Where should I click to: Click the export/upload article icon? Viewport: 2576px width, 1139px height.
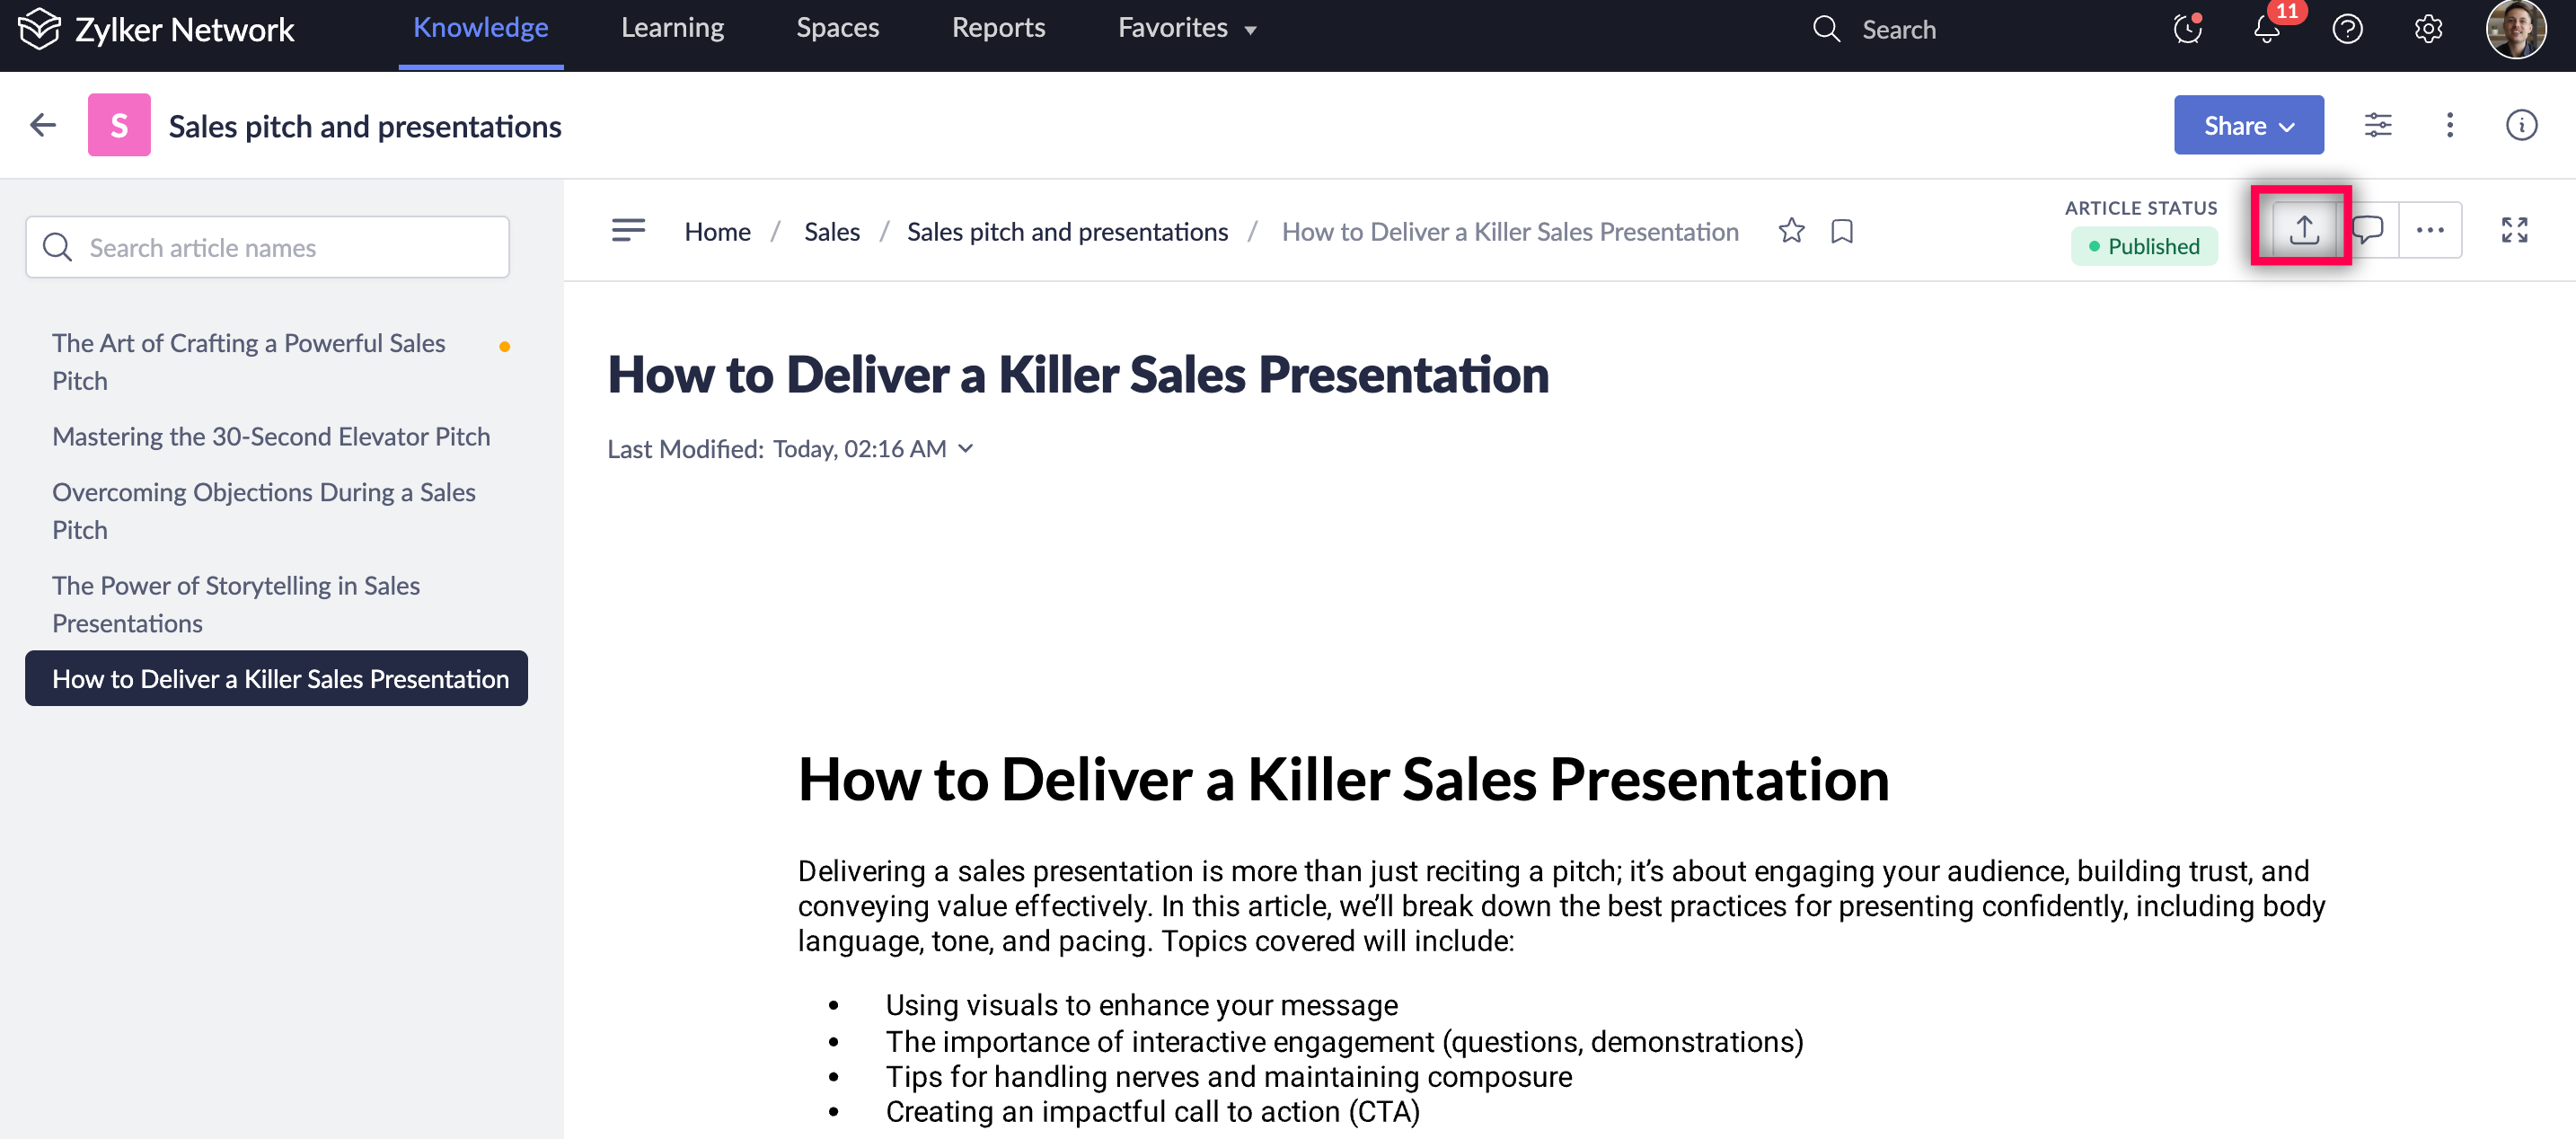coord(2303,230)
